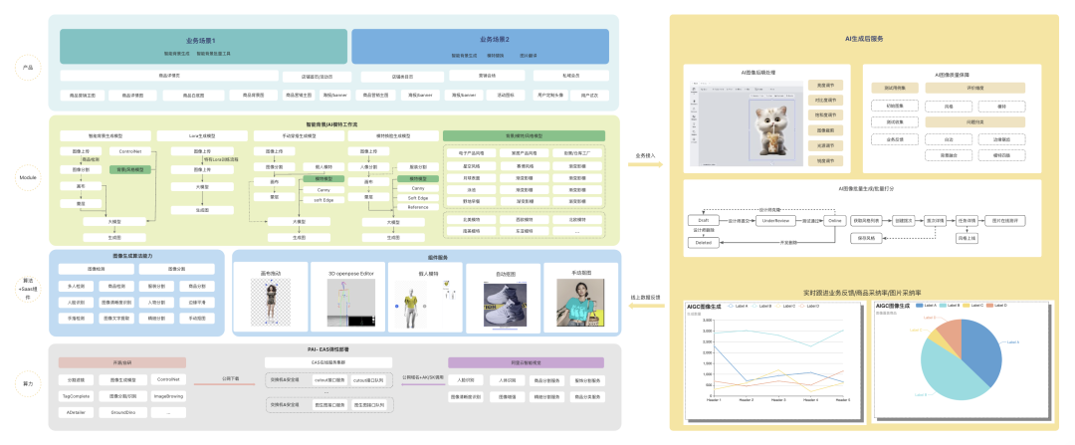Select the TagComplete box
Screen dimensions: 1075x445
(75, 396)
